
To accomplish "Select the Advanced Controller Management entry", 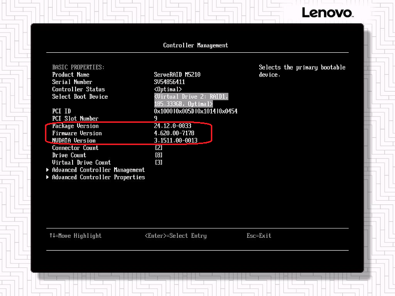I will 98,170.
